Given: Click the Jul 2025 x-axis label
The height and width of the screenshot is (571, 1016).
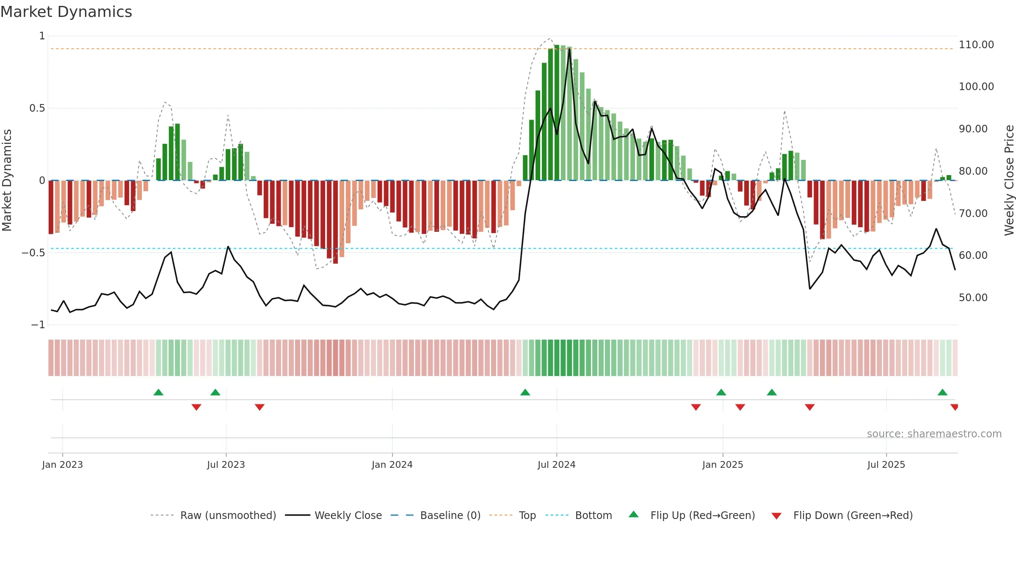Looking at the screenshot, I should point(886,464).
